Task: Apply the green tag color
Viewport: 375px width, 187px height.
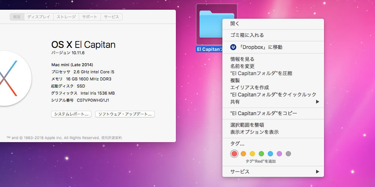Action: point(261,154)
